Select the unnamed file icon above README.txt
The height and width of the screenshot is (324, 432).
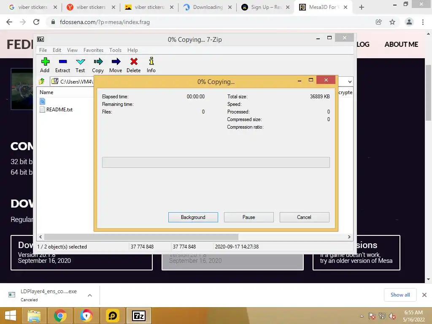43,101
